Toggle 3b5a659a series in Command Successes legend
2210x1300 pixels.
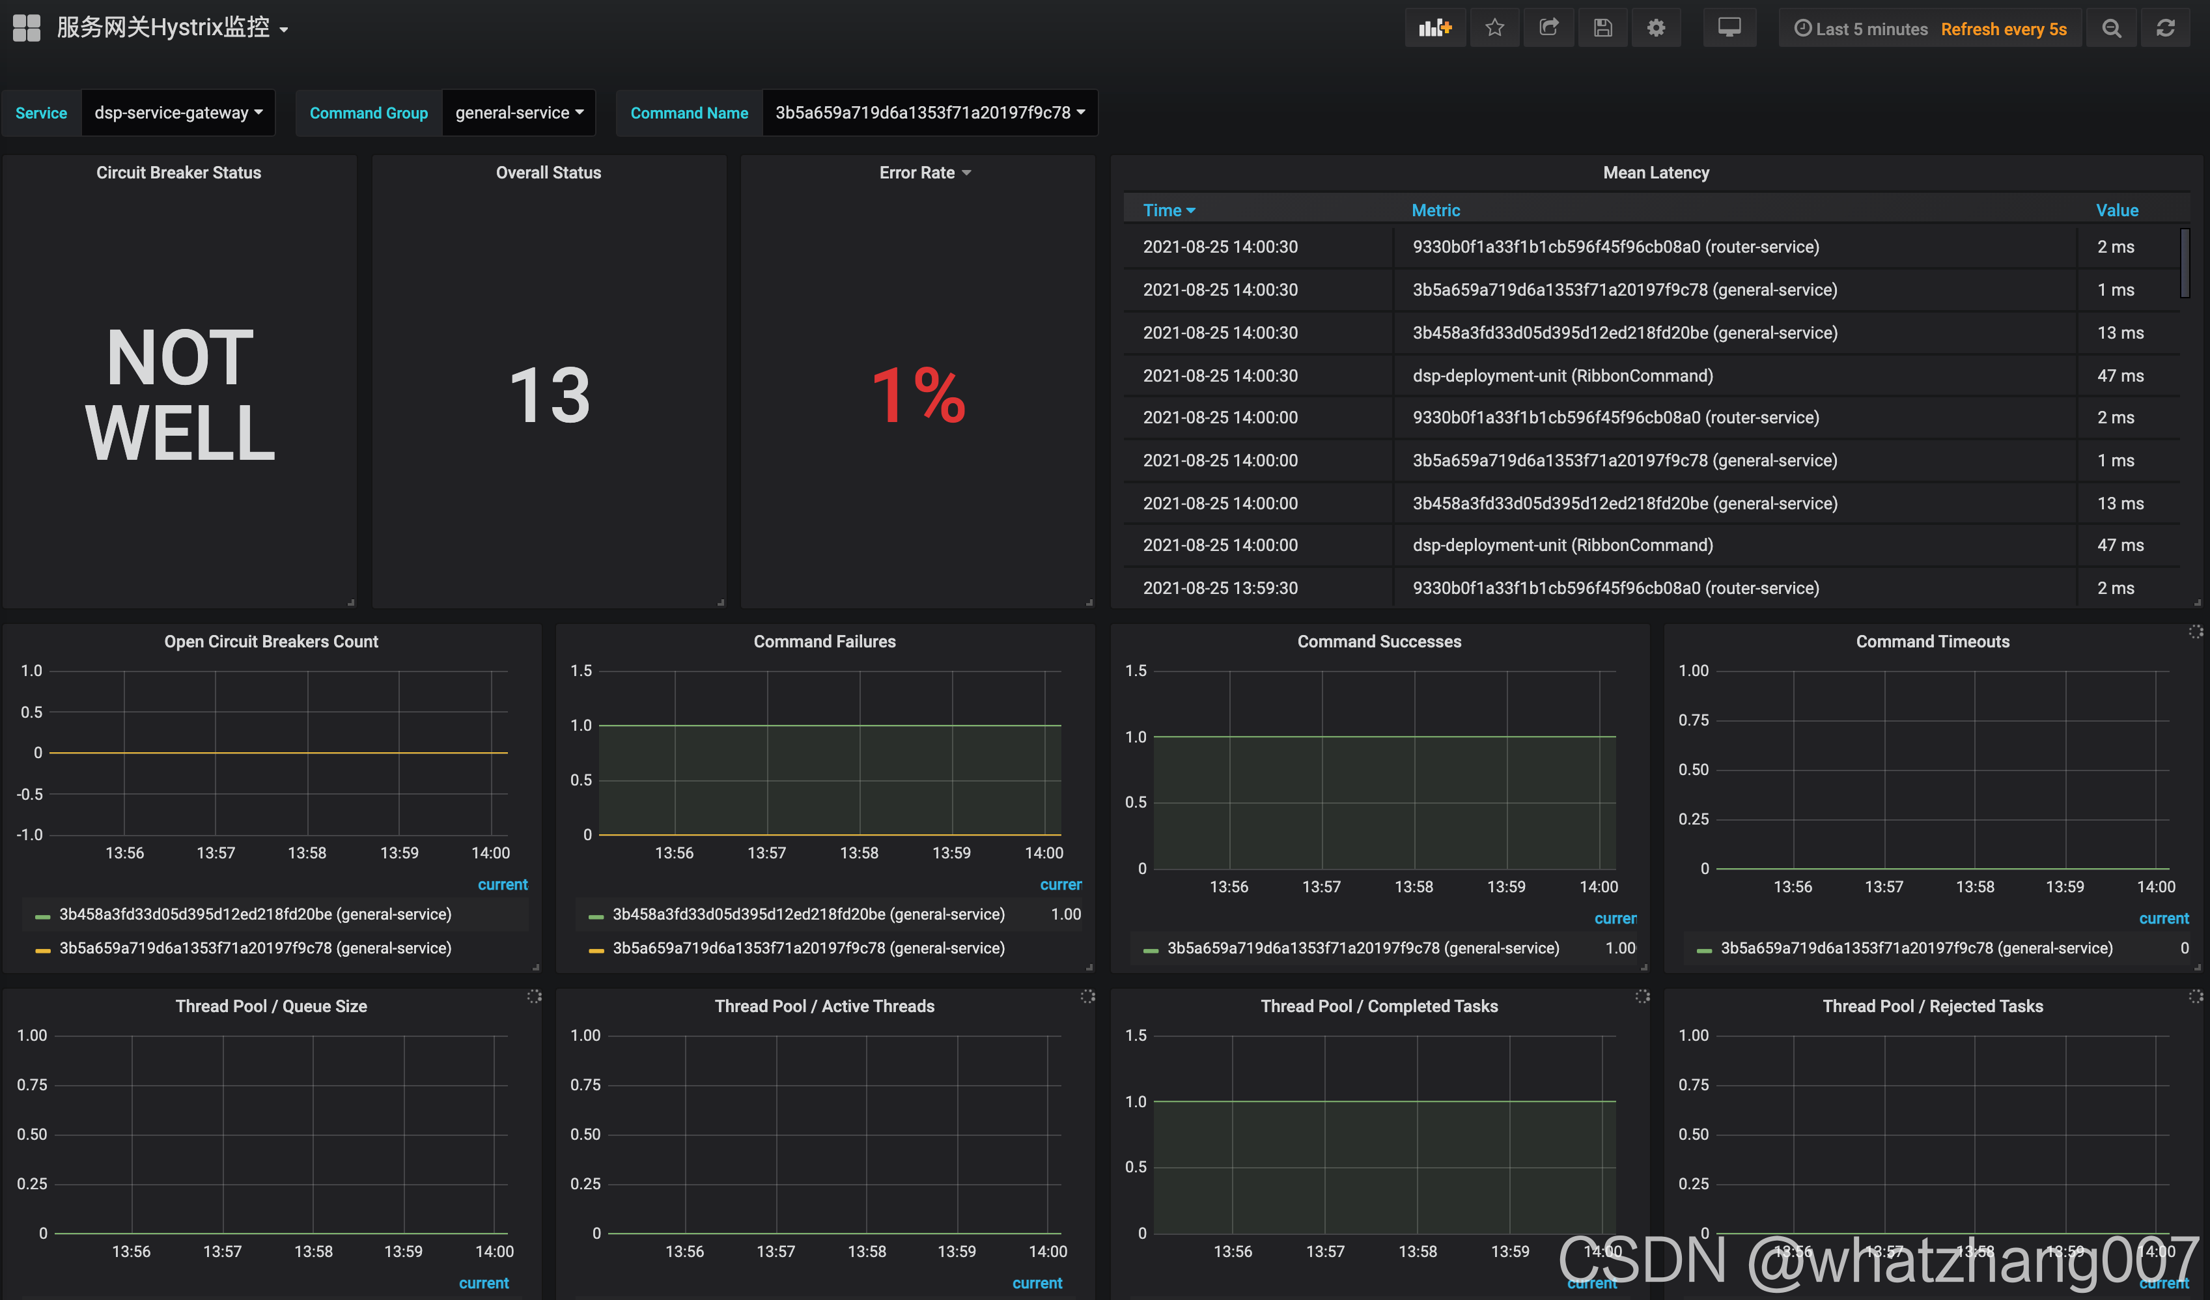pyautogui.click(x=1363, y=948)
